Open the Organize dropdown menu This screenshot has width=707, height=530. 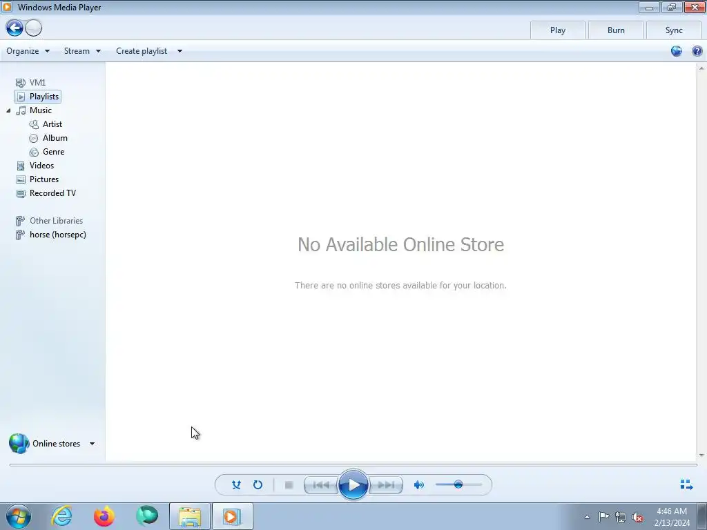tap(28, 51)
